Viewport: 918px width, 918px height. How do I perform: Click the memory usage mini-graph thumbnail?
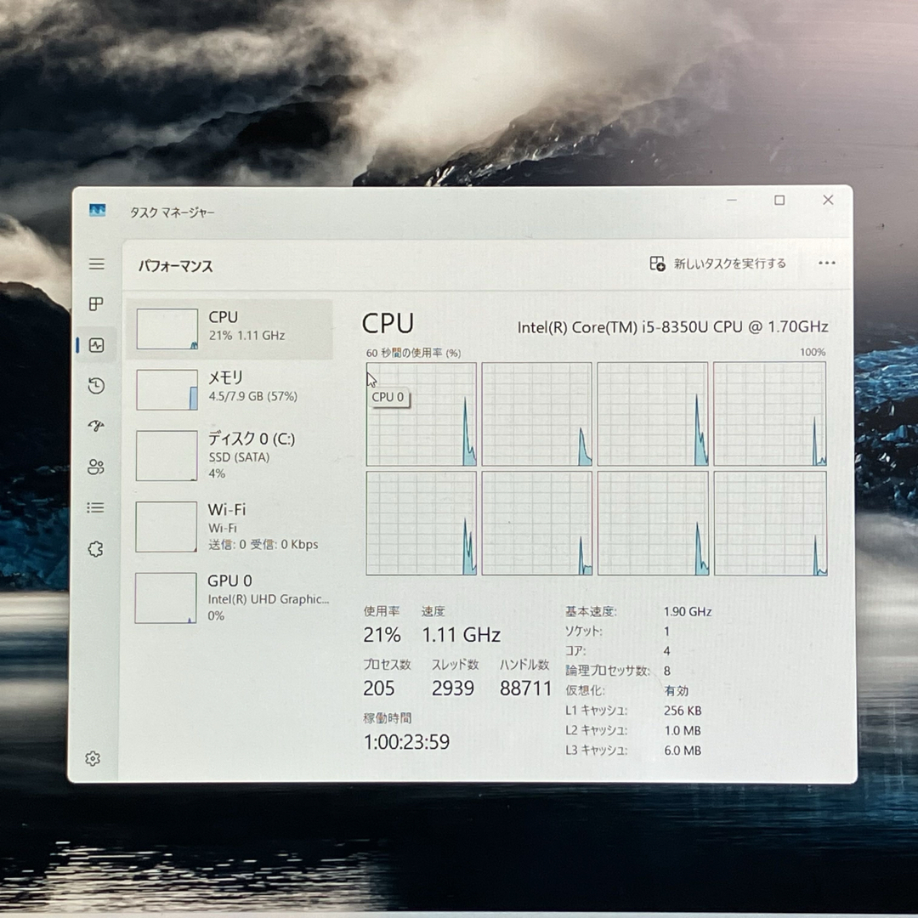[x=166, y=388]
